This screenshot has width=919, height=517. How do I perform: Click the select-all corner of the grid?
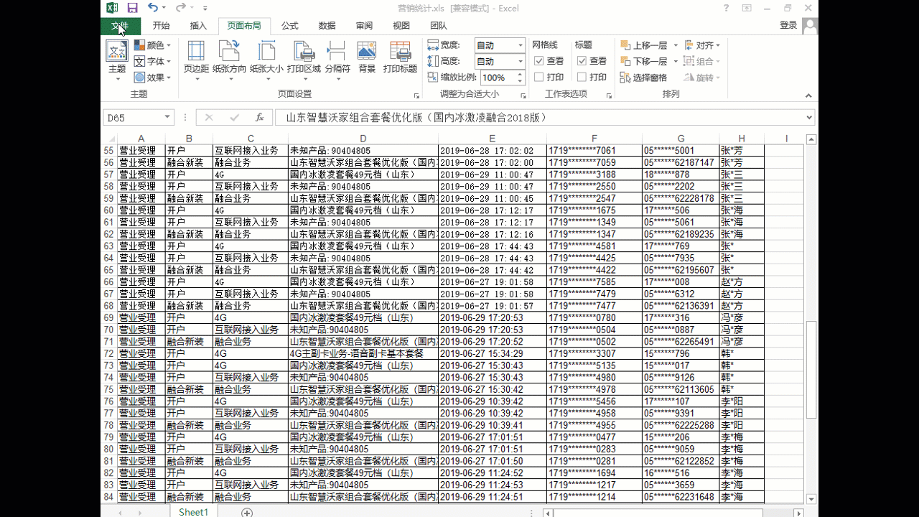(109, 139)
